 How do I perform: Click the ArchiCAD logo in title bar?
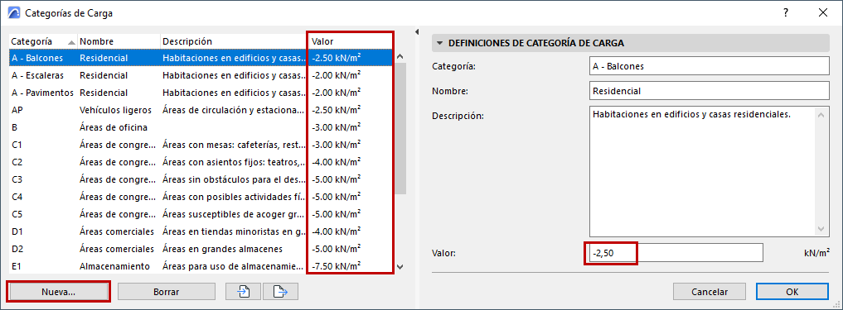point(13,13)
